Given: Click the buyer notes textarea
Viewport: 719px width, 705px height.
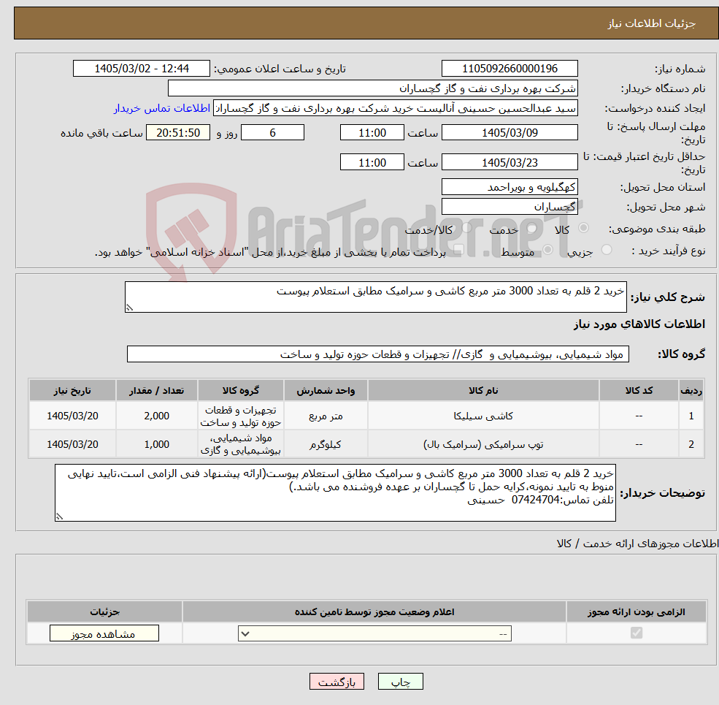Looking at the screenshot, I should tap(335, 492).
